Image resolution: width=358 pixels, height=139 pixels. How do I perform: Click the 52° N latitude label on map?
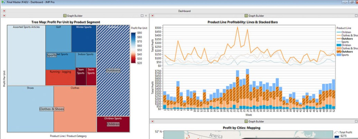158,132
